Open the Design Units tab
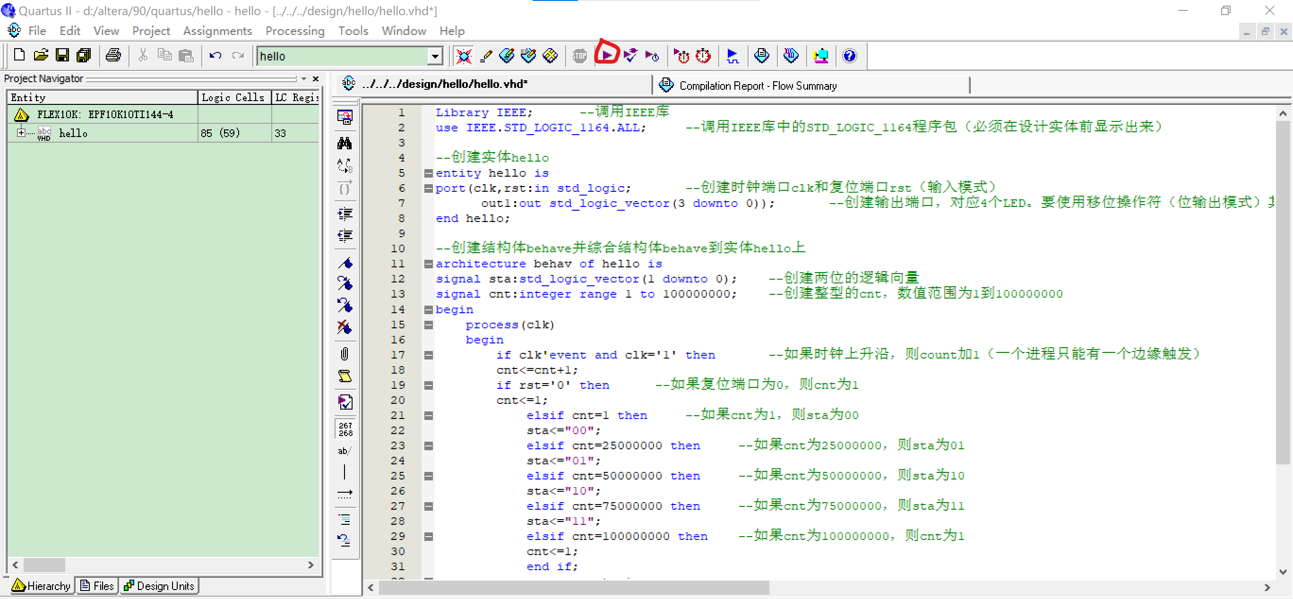1293x599 pixels. tap(160, 585)
